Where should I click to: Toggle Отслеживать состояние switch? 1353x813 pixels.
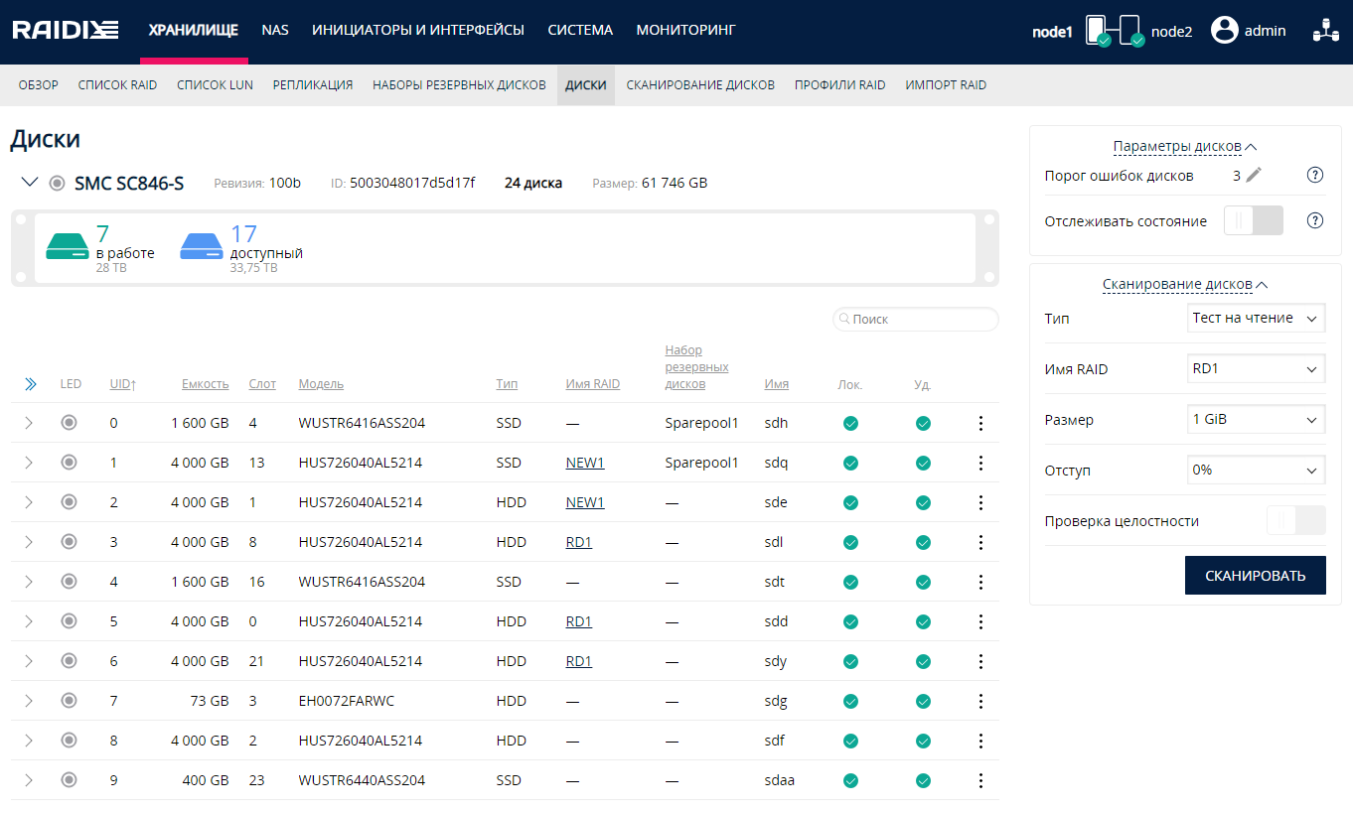(1254, 220)
